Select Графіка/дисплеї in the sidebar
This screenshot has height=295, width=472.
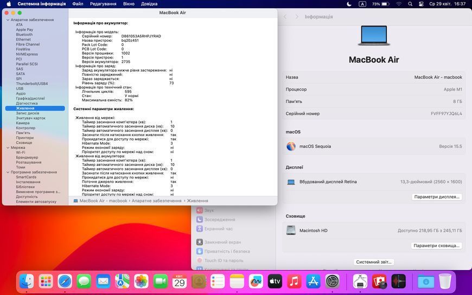(x=30, y=99)
